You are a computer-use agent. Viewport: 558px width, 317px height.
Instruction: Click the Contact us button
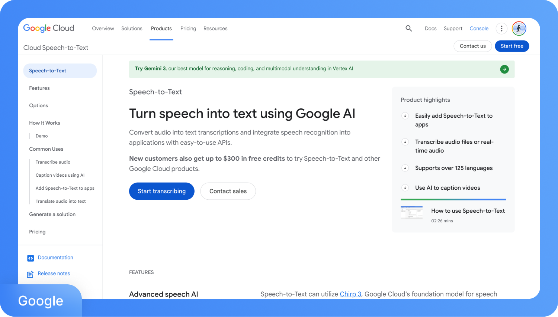472,46
